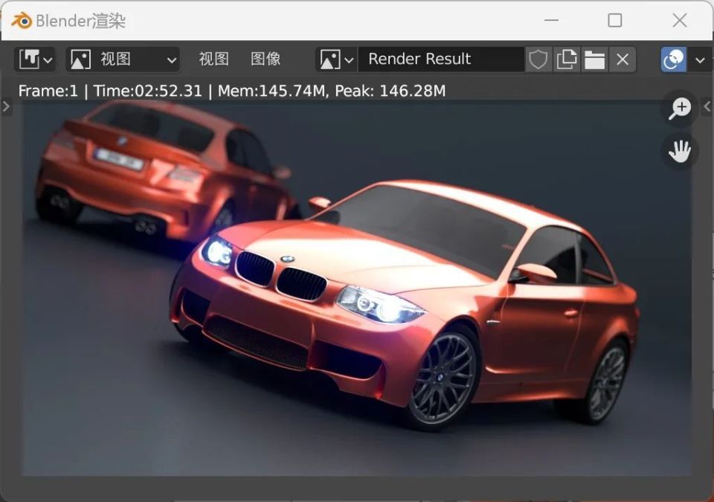714x502 pixels.
Task: Click the Blender logo in title bar
Action: pyautogui.click(x=22, y=21)
